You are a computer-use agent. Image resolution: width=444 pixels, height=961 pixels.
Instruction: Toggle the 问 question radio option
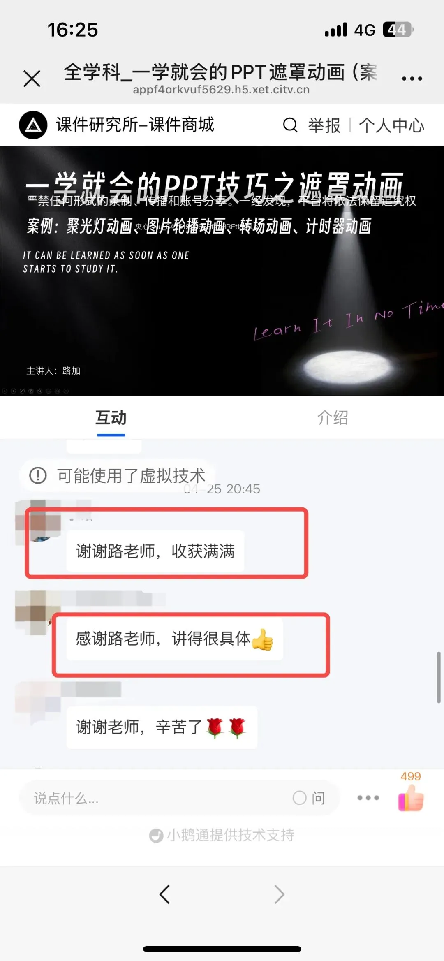point(309,798)
